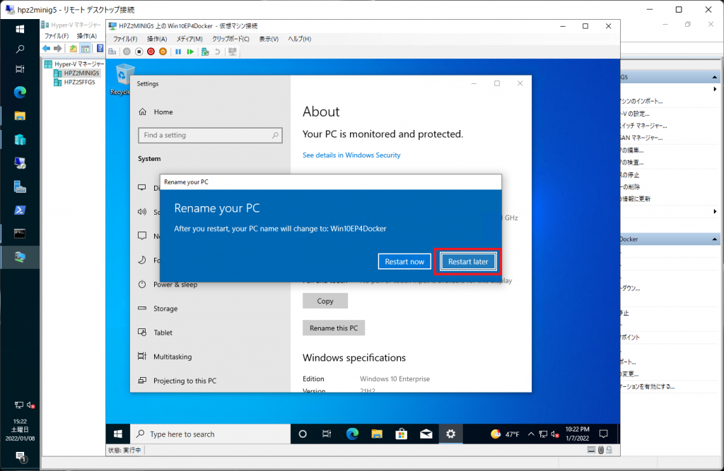Open 操作(A) menu in VM connection window
This screenshot has height=471, width=724.
tap(157, 39)
